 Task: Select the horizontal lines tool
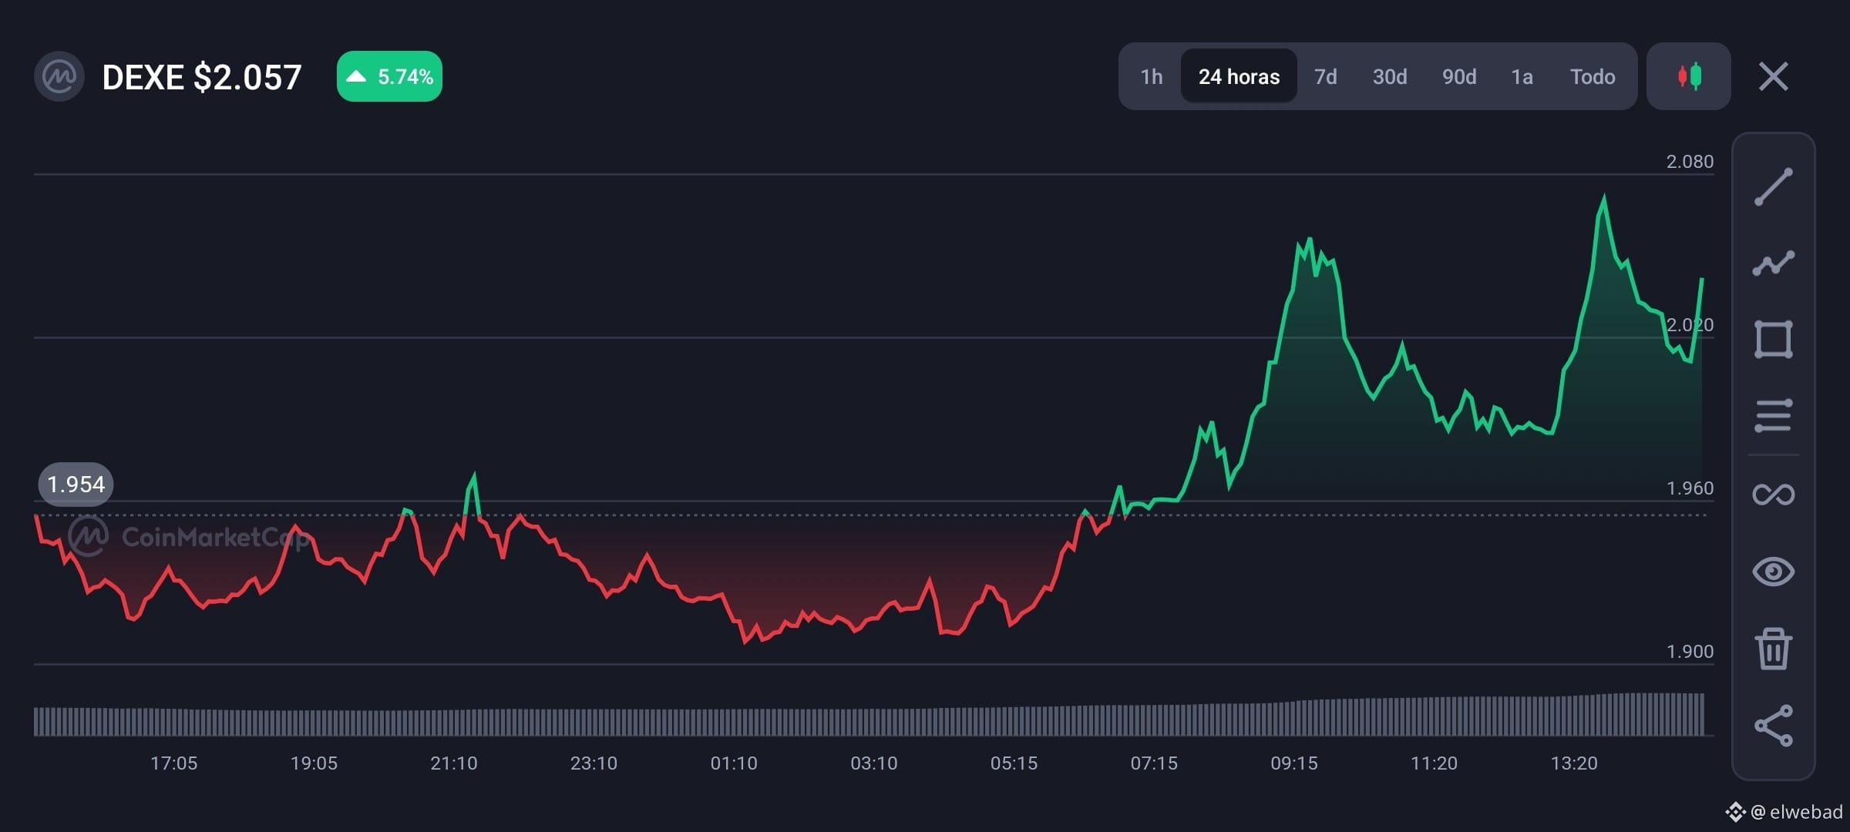[x=1773, y=416]
